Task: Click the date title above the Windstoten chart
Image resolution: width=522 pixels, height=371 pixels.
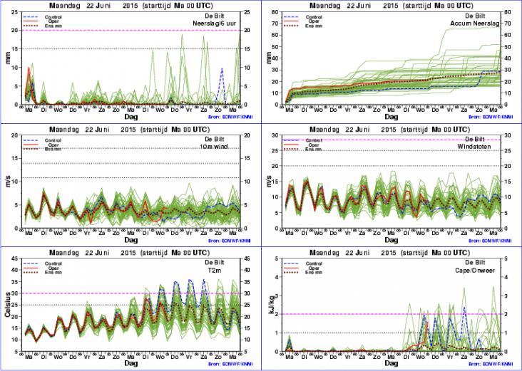Action: tap(391, 129)
